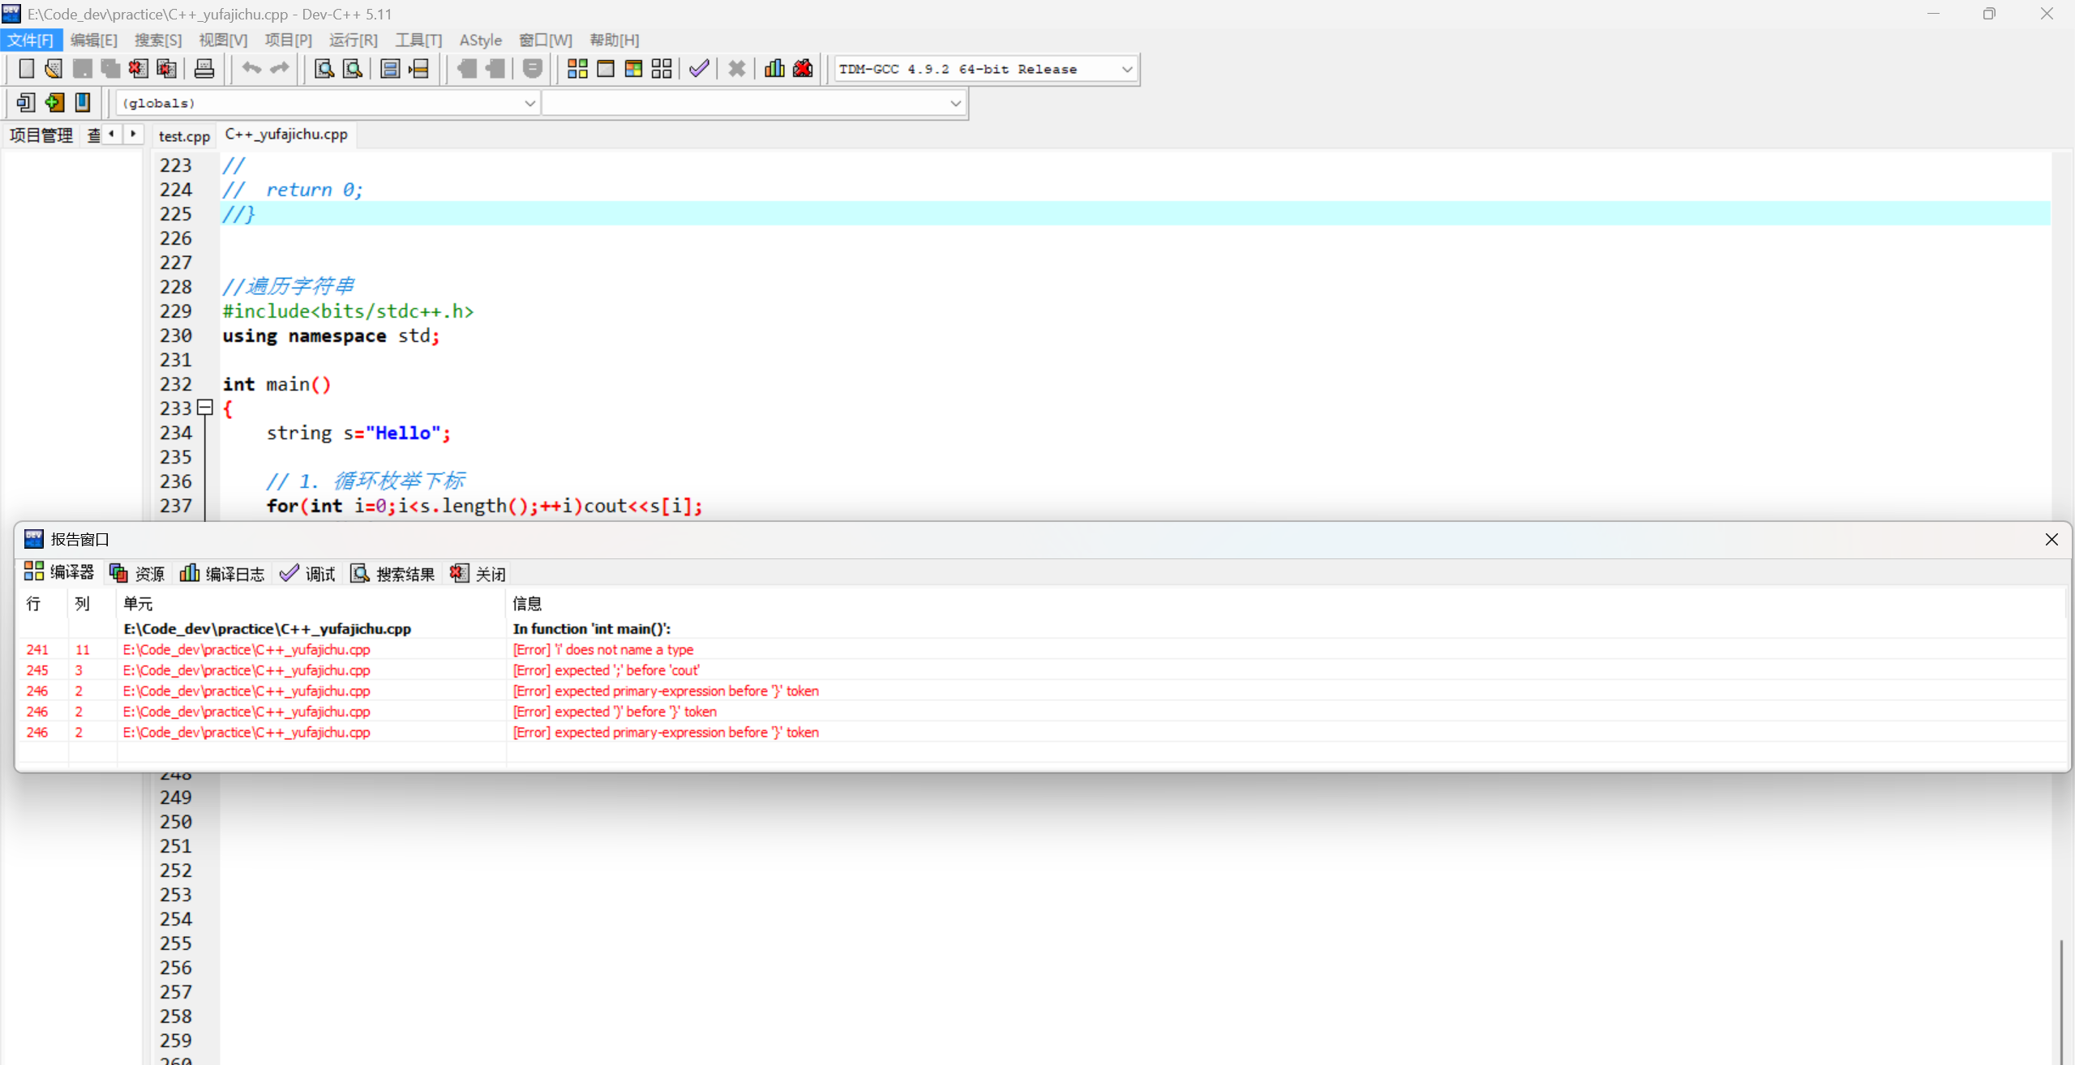
Task: Open the 编译日志 tab in report window
Action: (222, 574)
